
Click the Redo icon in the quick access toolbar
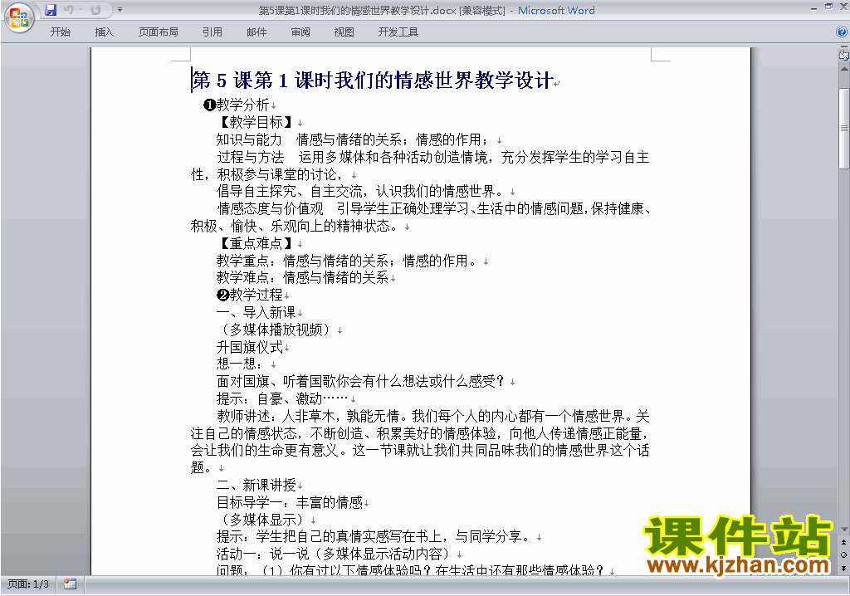(96, 10)
